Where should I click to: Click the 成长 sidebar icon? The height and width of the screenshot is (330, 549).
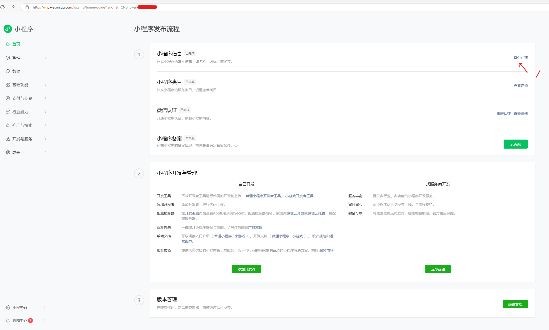[x=8, y=152]
